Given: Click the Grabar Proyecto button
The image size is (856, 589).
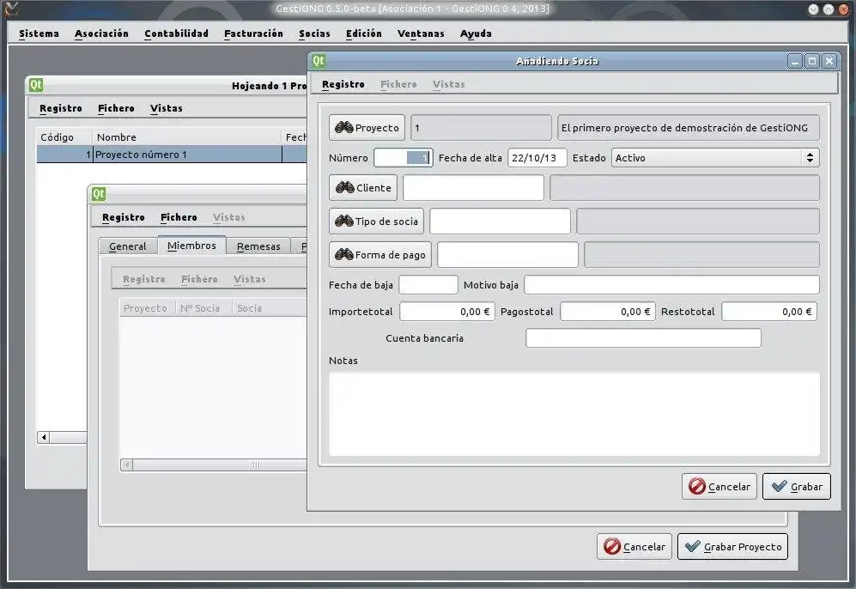Looking at the screenshot, I should pyautogui.click(x=732, y=546).
